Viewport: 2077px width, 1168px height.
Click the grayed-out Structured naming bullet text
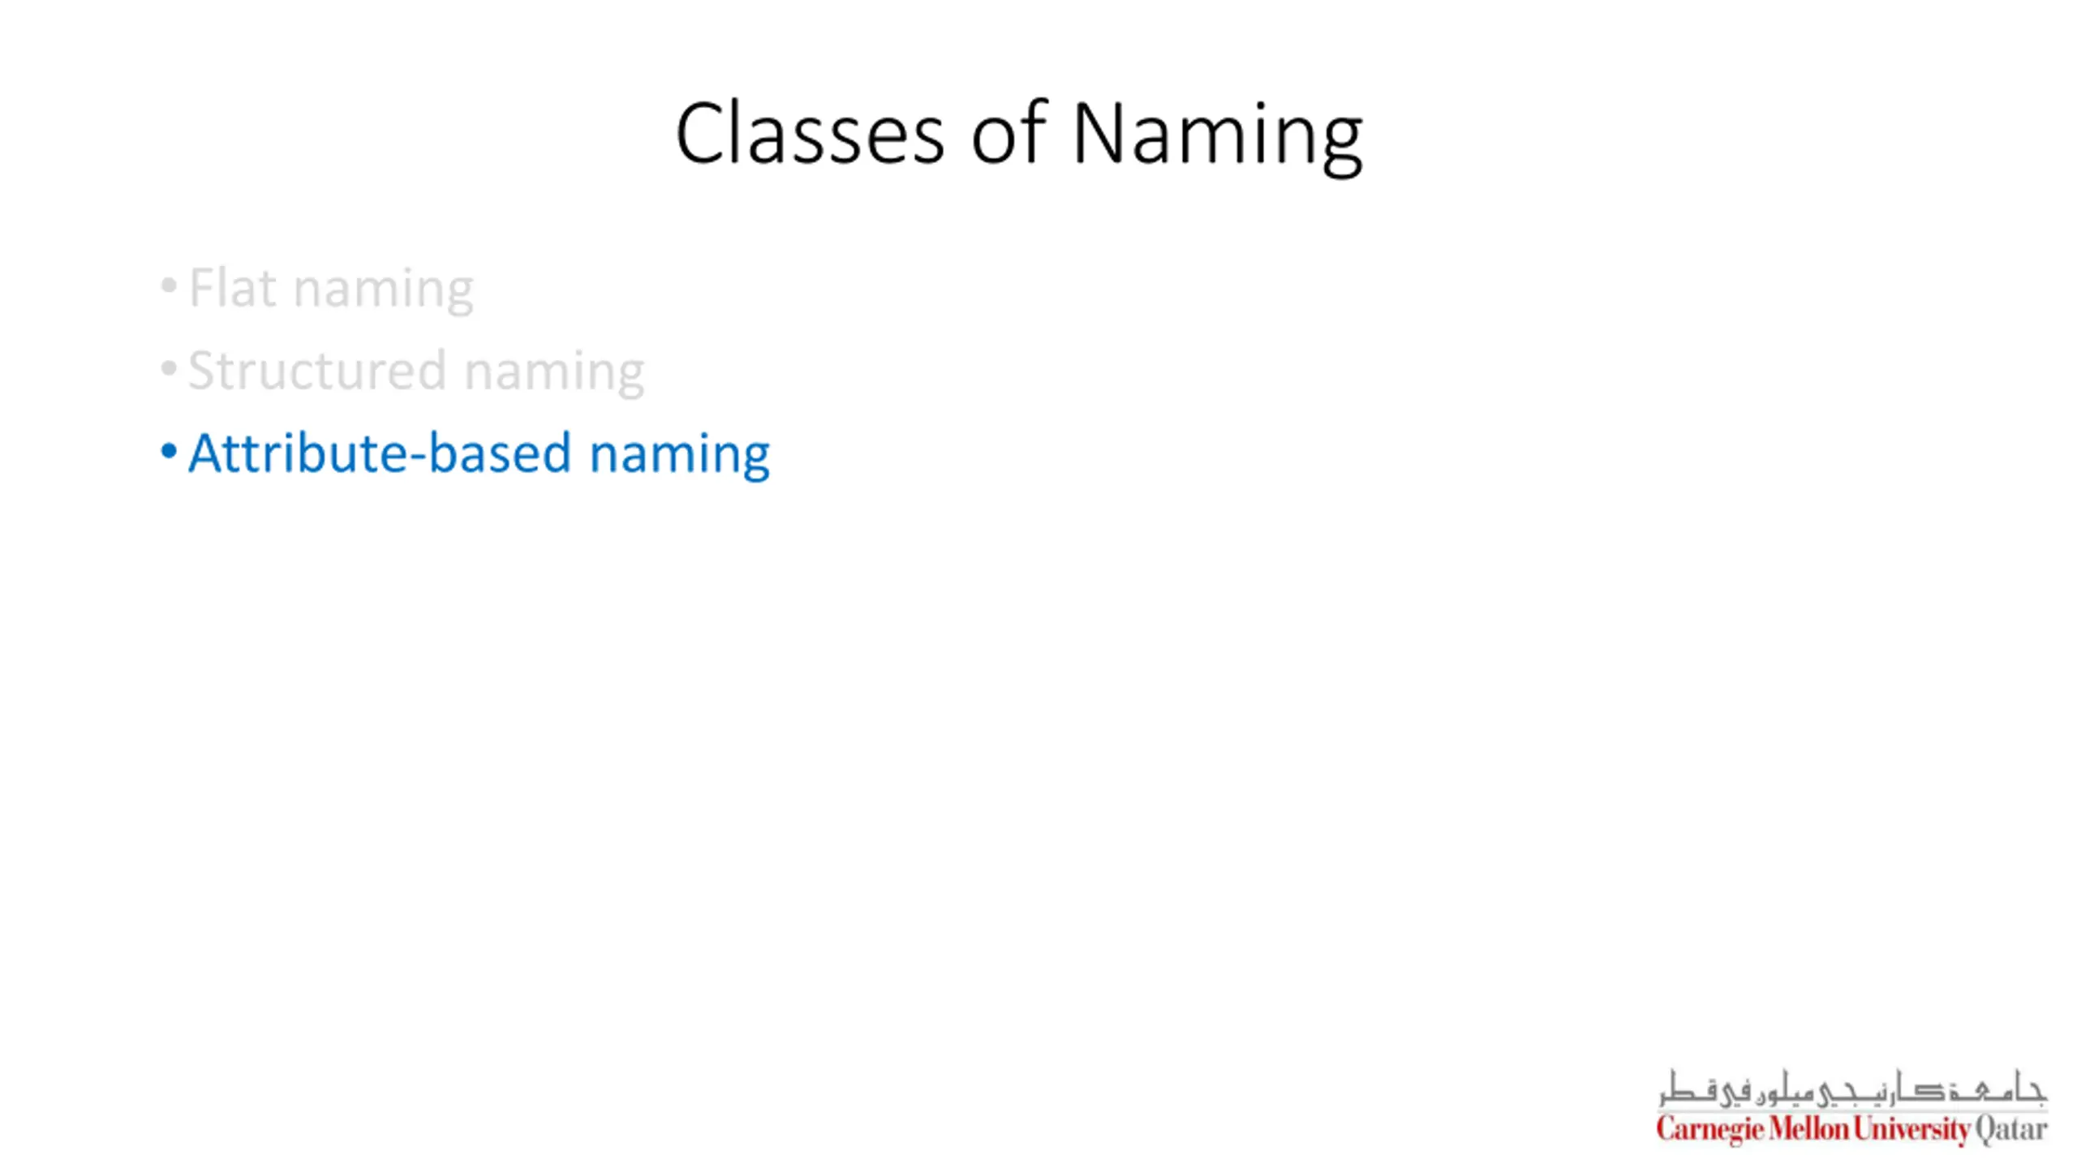click(416, 371)
